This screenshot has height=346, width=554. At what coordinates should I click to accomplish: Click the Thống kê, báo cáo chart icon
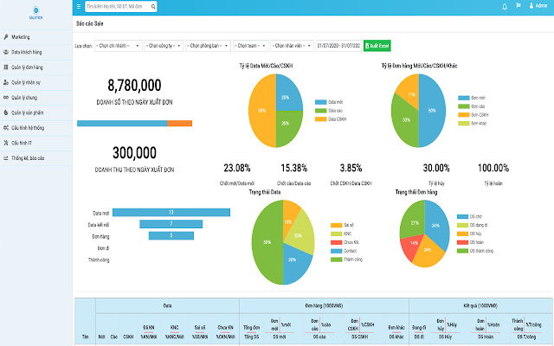pos(6,158)
